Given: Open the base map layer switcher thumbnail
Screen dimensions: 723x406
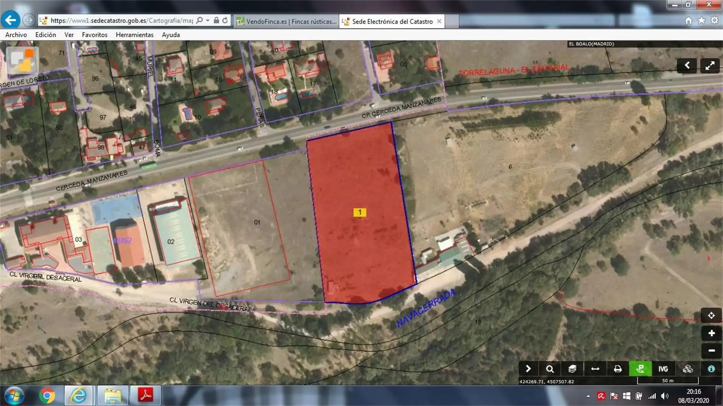Looking at the screenshot, I should (23, 61).
